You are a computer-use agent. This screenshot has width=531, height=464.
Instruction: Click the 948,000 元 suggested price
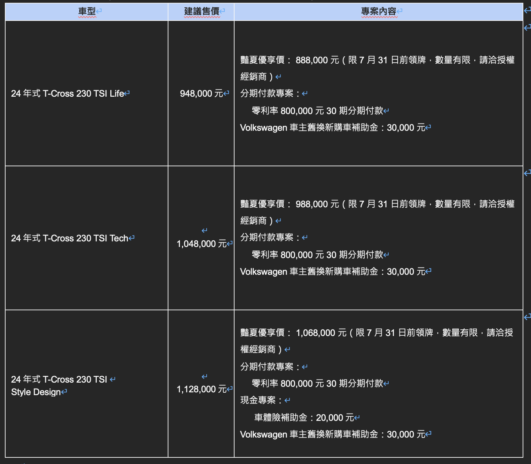pos(201,94)
